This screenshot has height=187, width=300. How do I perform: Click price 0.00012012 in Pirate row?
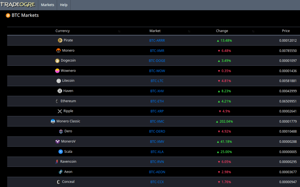click(288, 41)
